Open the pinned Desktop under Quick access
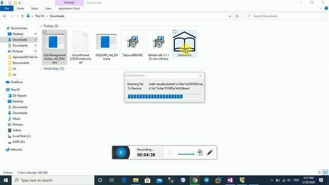 (x=18, y=34)
